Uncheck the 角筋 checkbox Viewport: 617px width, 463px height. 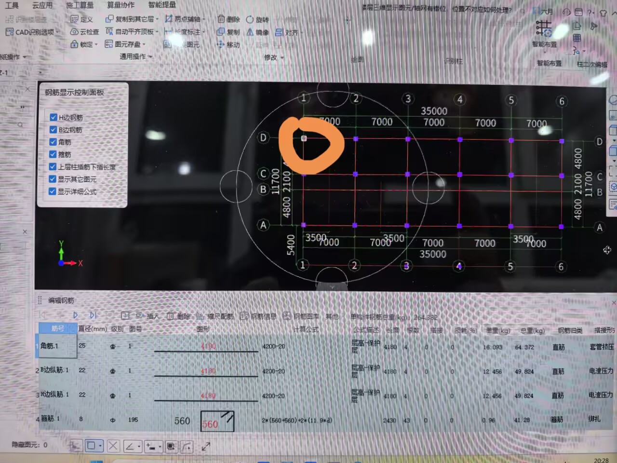pos(53,142)
